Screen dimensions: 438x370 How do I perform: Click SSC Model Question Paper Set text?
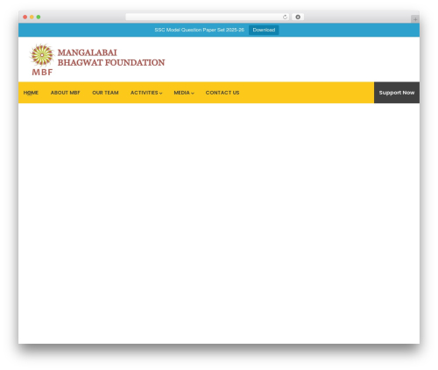point(199,30)
